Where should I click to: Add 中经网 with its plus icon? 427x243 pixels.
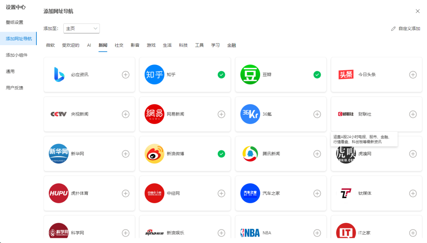tap(221, 193)
